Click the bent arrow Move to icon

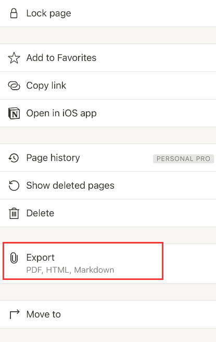point(15,314)
